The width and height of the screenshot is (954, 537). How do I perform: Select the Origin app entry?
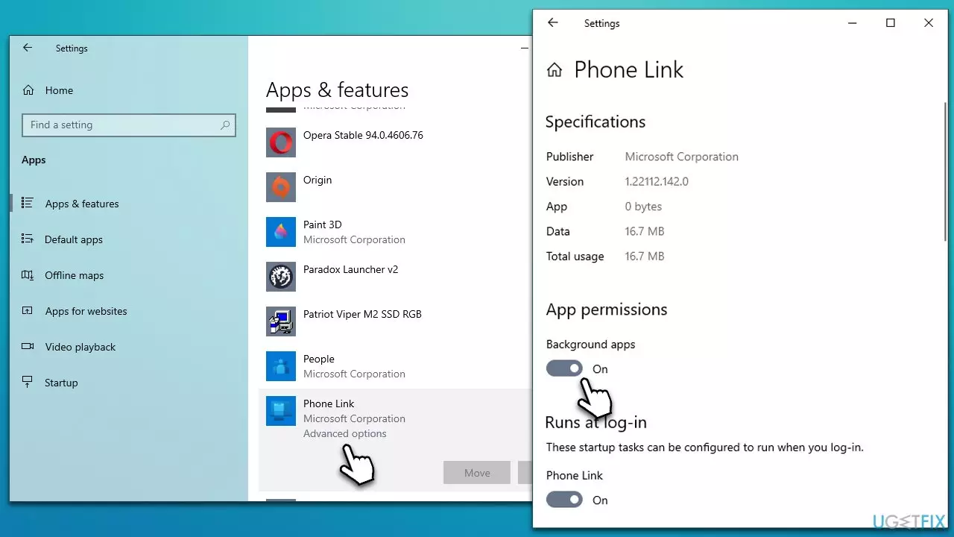click(318, 180)
